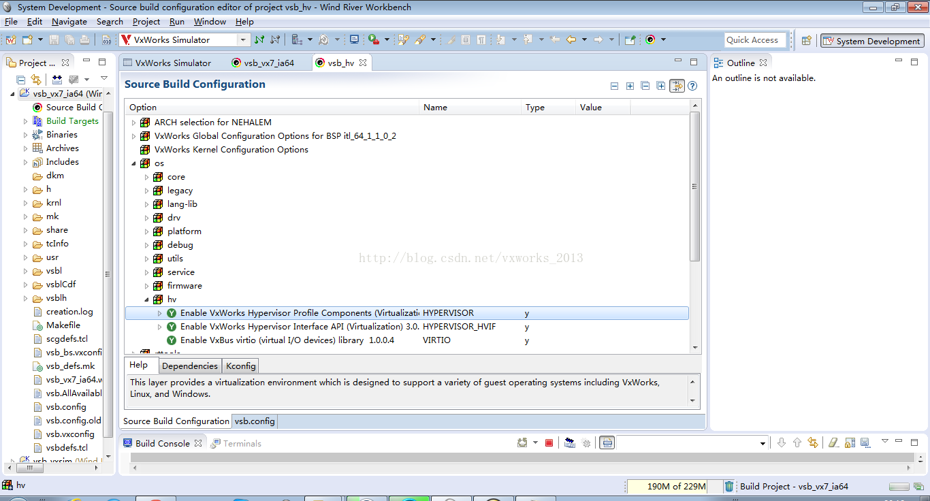Image resolution: width=930 pixels, height=501 pixels.
Task: Click the Run/Debug launch icon
Action: click(374, 40)
